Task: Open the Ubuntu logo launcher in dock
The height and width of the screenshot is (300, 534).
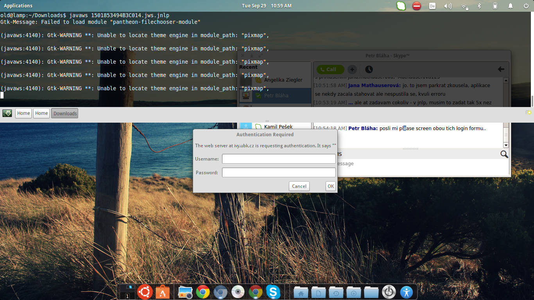Action: tap(145, 292)
